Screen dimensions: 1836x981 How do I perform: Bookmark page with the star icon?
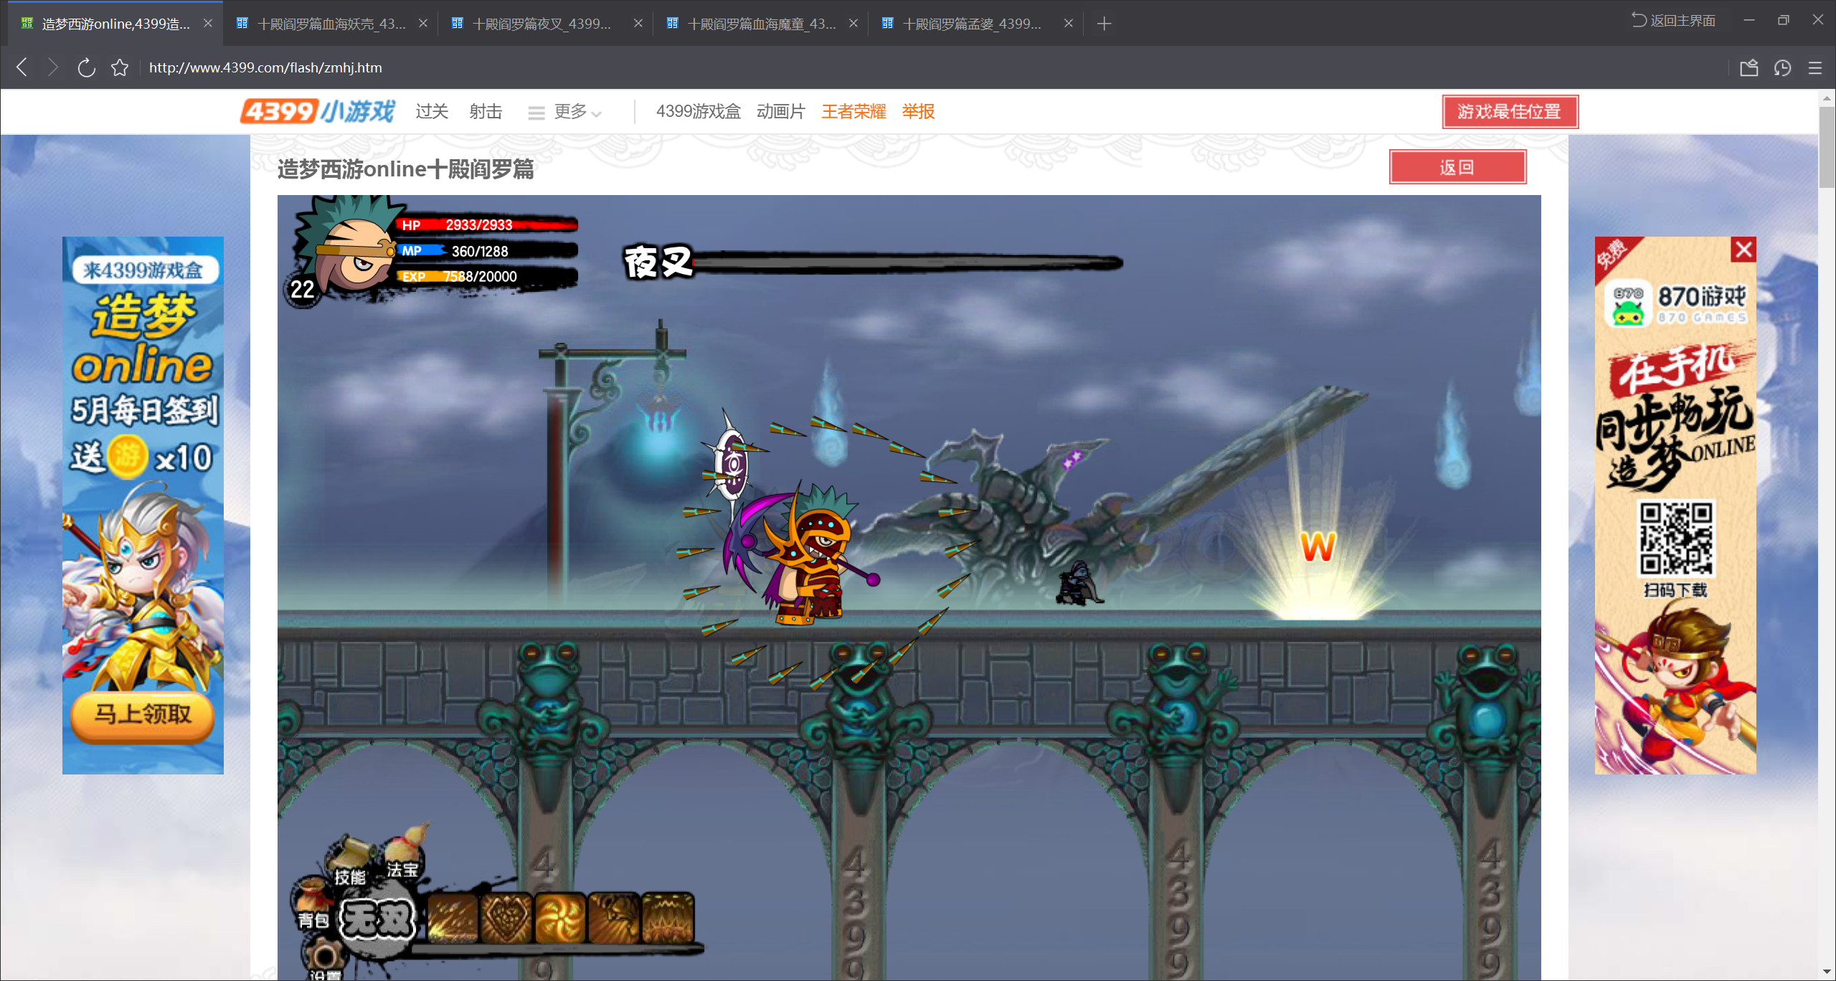[120, 67]
